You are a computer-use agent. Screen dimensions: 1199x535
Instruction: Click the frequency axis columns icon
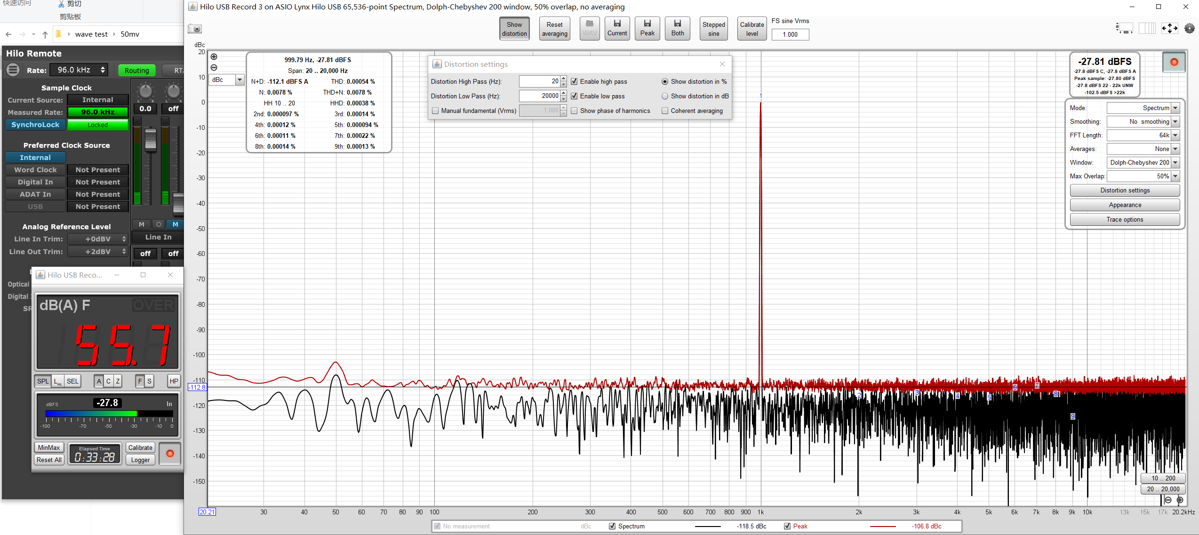point(1147,28)
